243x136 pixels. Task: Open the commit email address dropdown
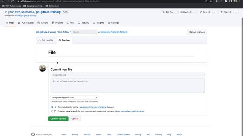click(x=74, y=97)
